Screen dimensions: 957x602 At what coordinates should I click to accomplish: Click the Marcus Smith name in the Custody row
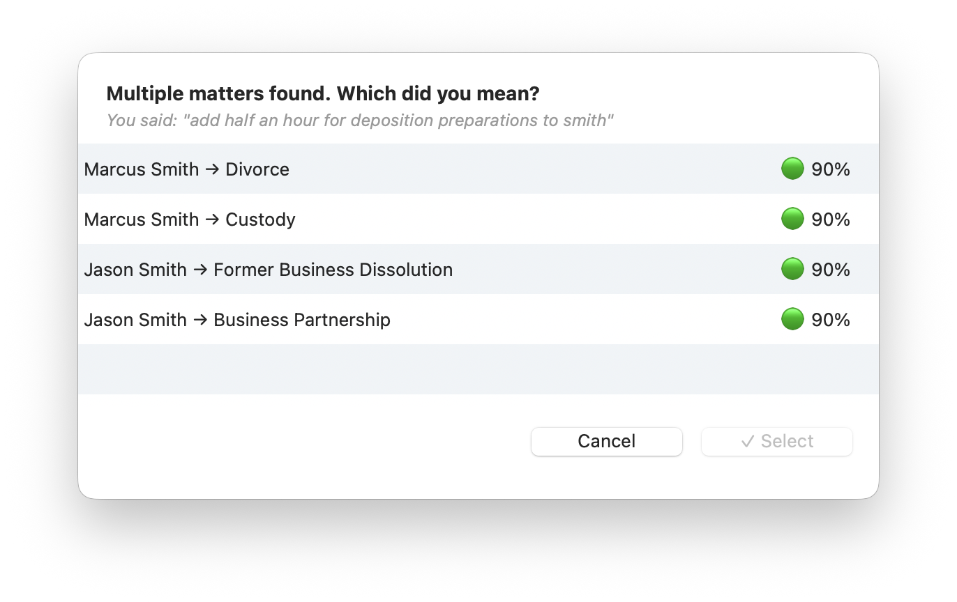(141, 219)
